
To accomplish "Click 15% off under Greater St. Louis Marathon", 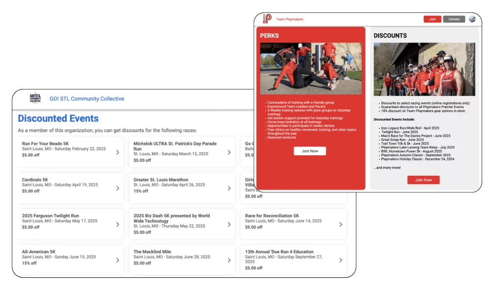I will click(141, 191).
